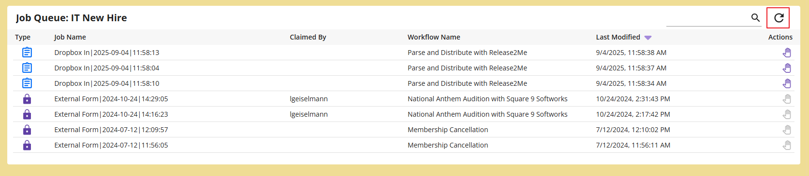Sort by Last Modified column header
Image resolution: width=809 pixels, height=176 pixels.
618,37
